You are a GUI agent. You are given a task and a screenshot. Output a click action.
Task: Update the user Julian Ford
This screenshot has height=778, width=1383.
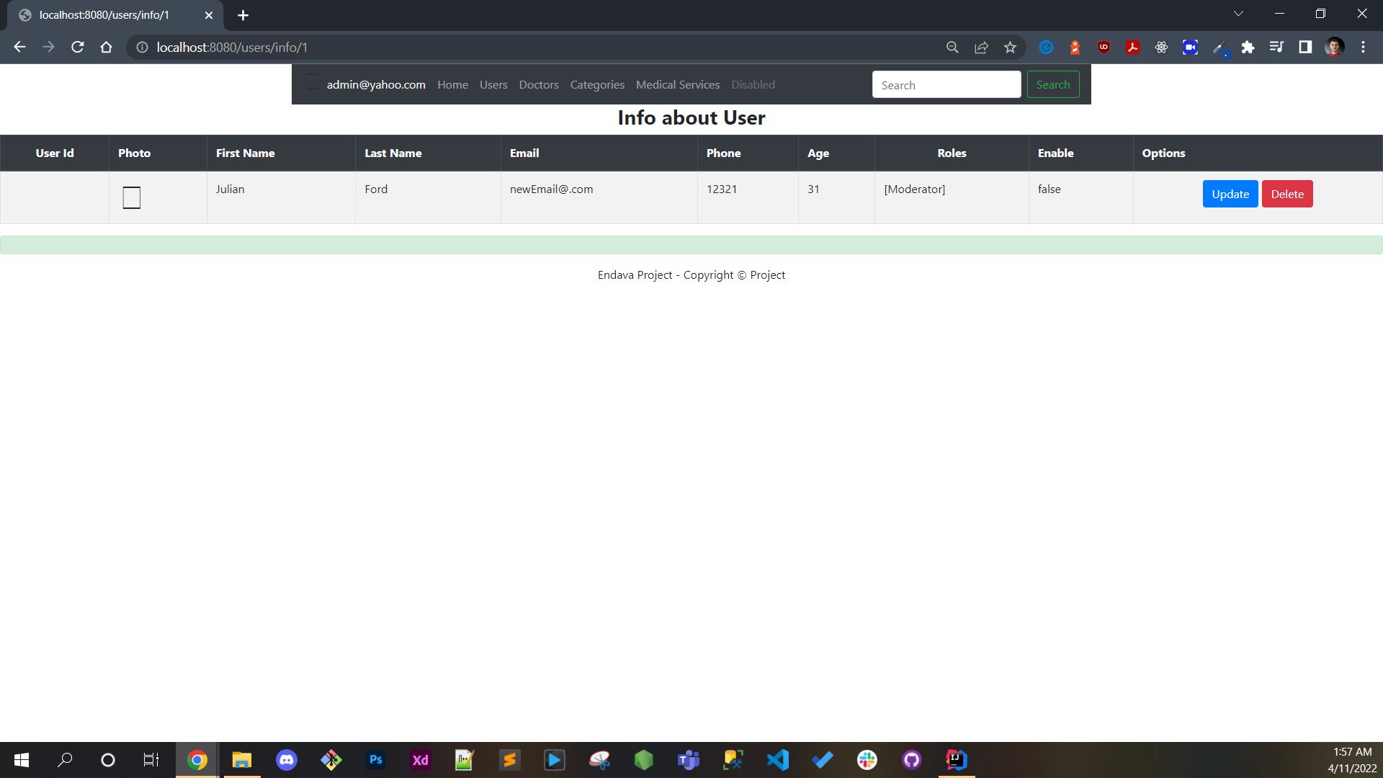(x=1230, y=194)
